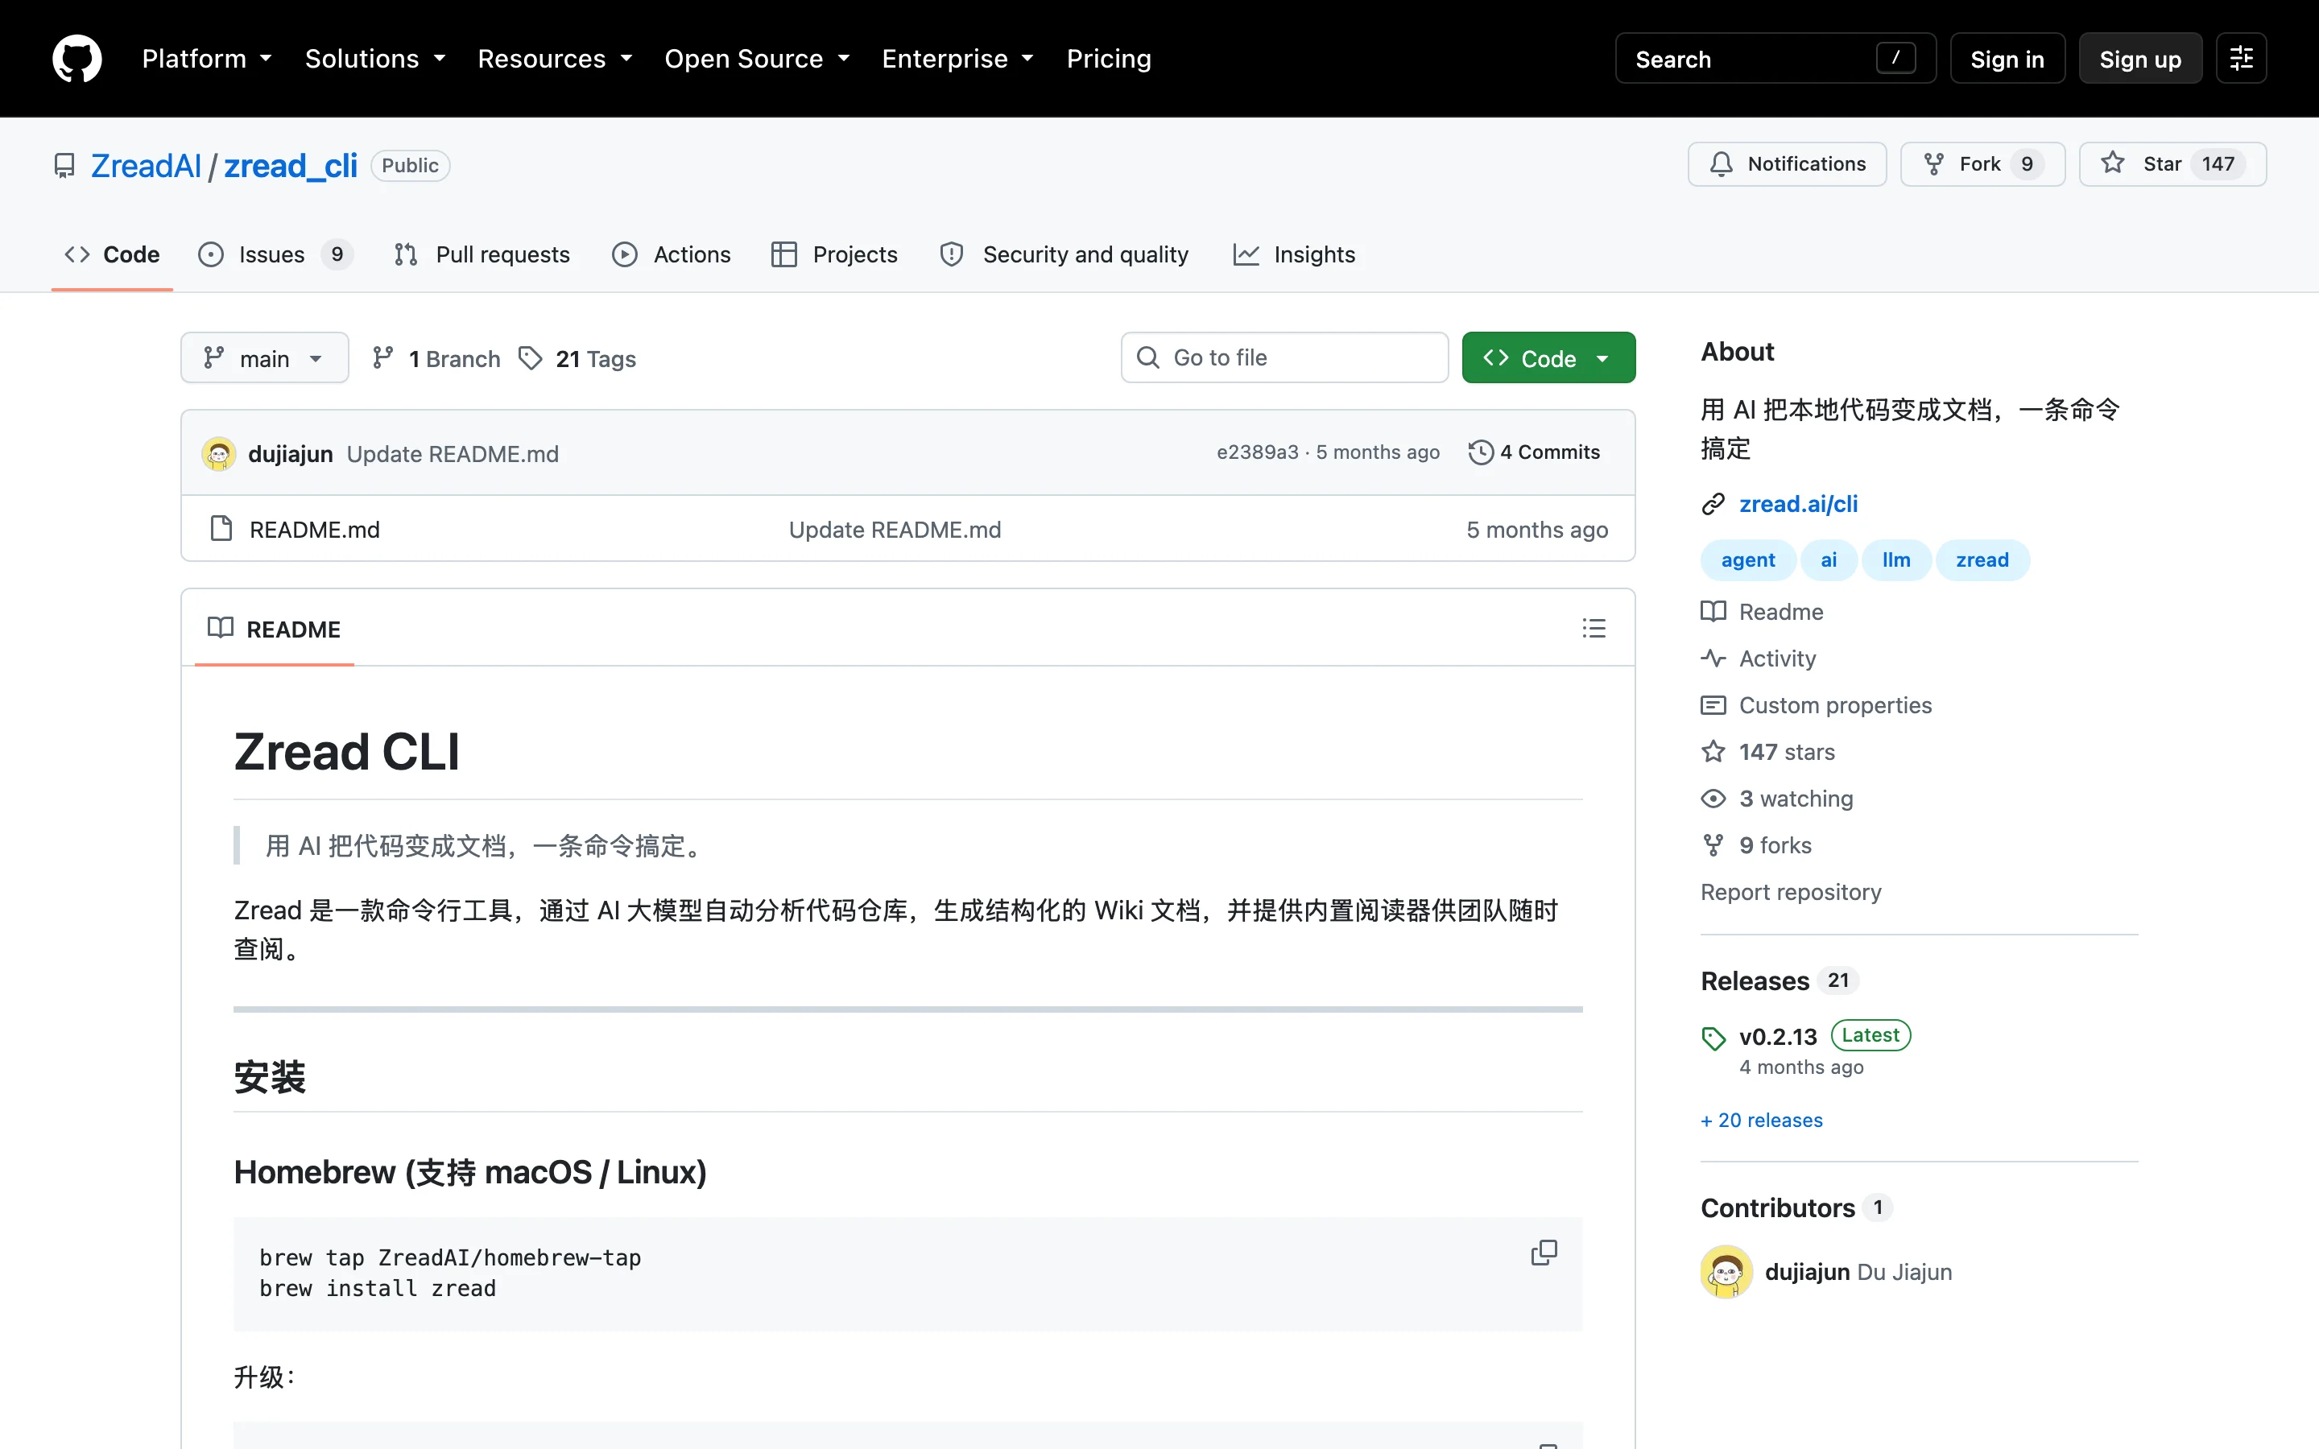Open the 21 Tags link

[578, 358]
